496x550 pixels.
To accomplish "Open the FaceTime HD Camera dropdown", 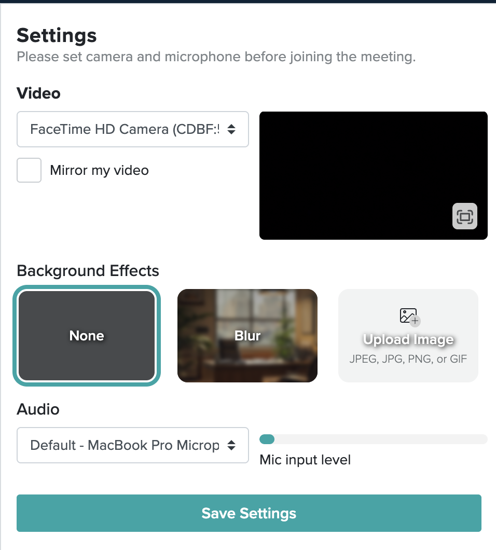I will tap(133, 129).
